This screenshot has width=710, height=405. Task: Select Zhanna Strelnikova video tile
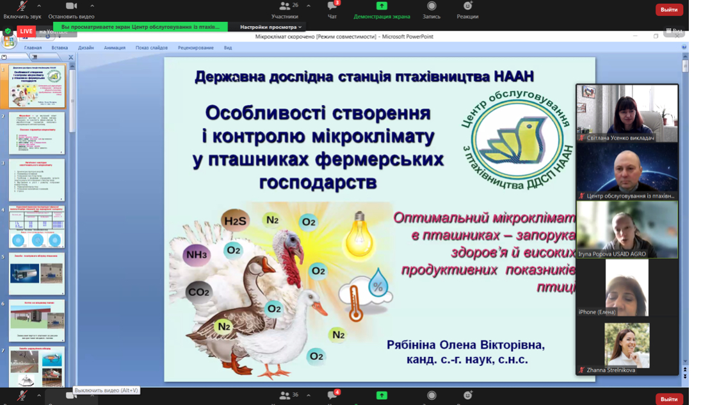[627, 345]
